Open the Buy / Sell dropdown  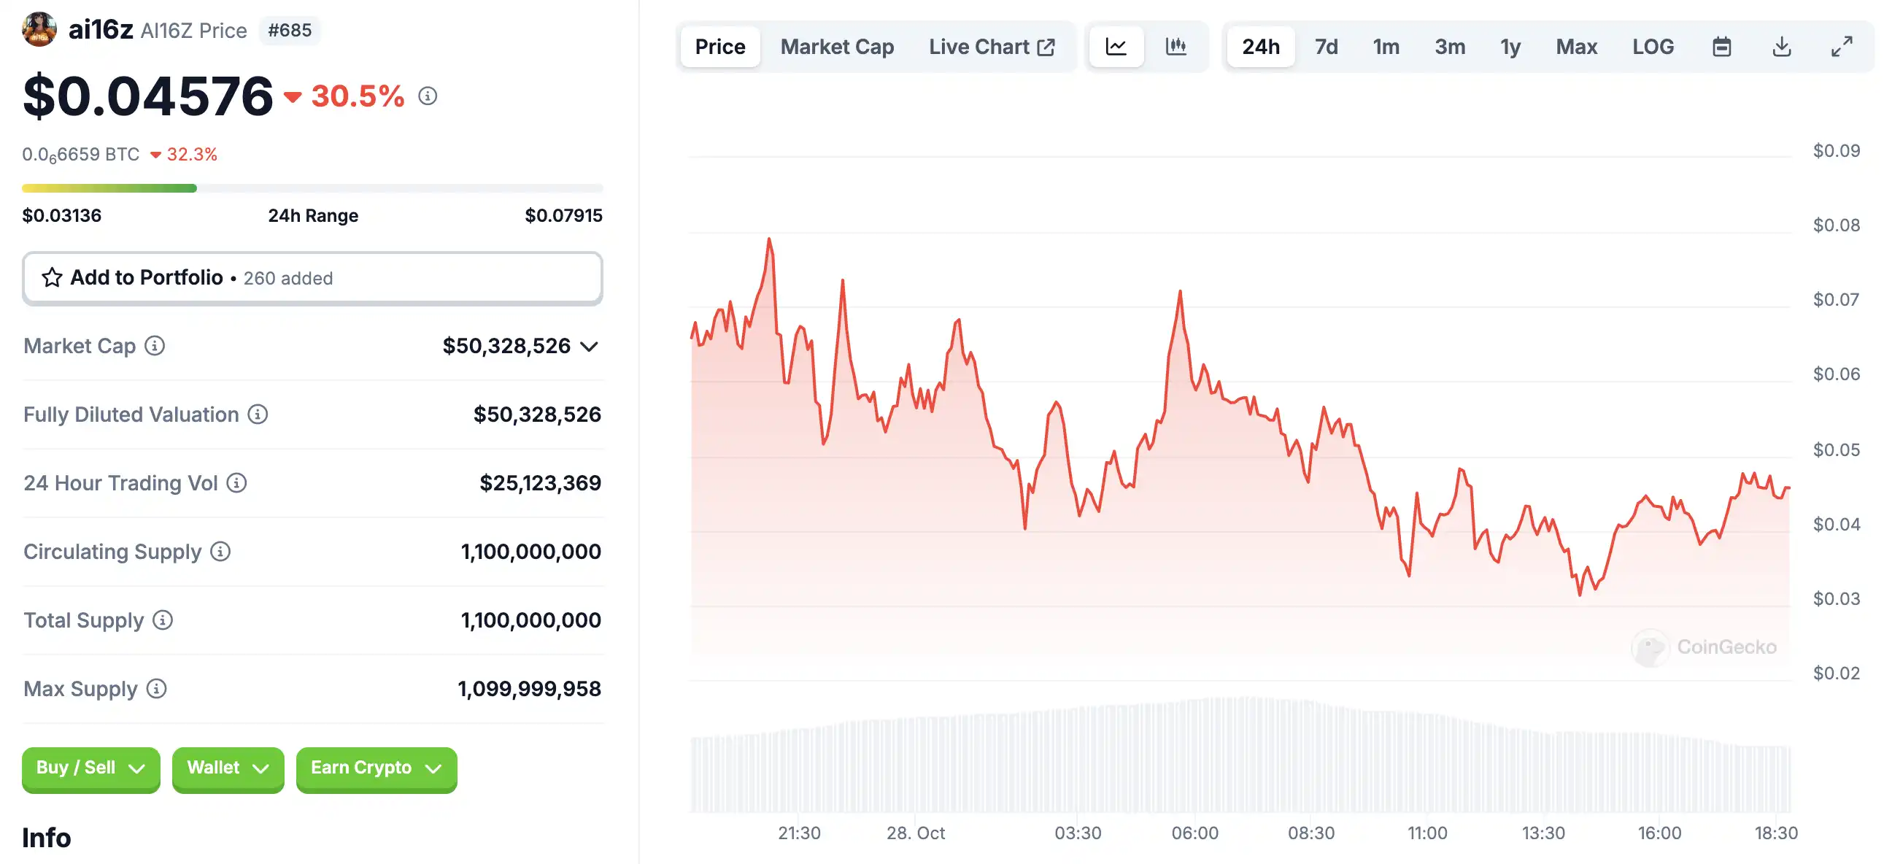[90, 768]
